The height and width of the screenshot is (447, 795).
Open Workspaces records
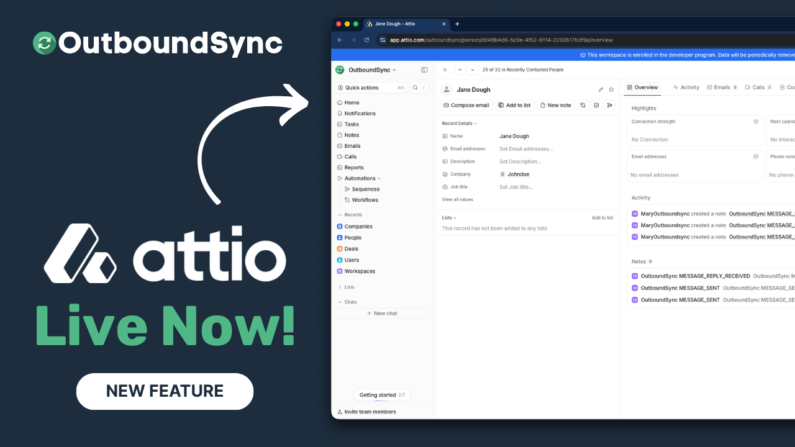[356, 271]
